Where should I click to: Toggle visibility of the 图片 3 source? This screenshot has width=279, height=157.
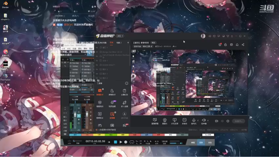click(97, 69)
